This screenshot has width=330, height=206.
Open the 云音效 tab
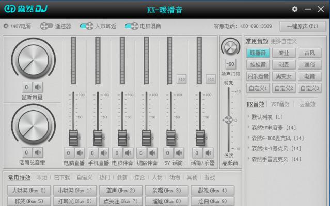[307, 104]
